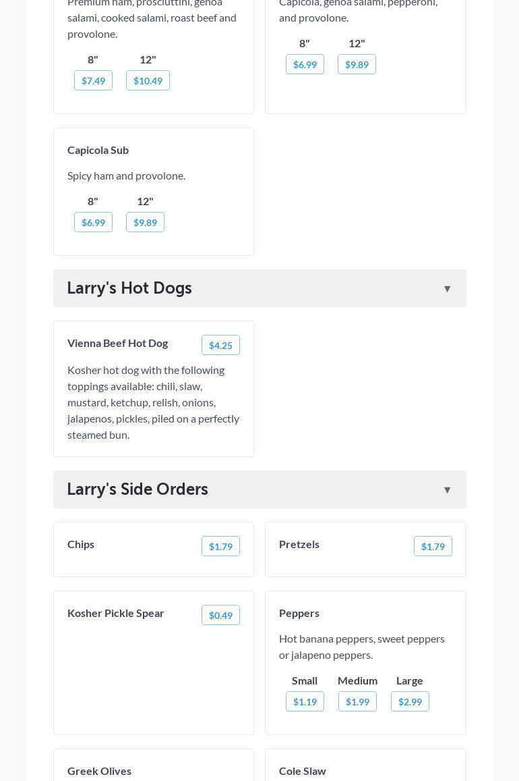Add the 8-inch Capicola Sub for $6.99
Image resolution: width=519 pixels, height=781 pixels.
point(93,222)
